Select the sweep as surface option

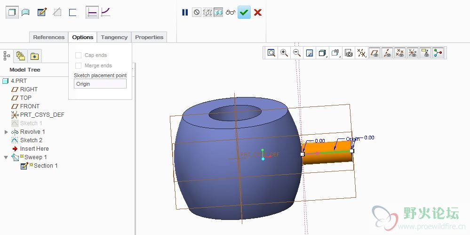pyautogui.click(x=25, y=12)
